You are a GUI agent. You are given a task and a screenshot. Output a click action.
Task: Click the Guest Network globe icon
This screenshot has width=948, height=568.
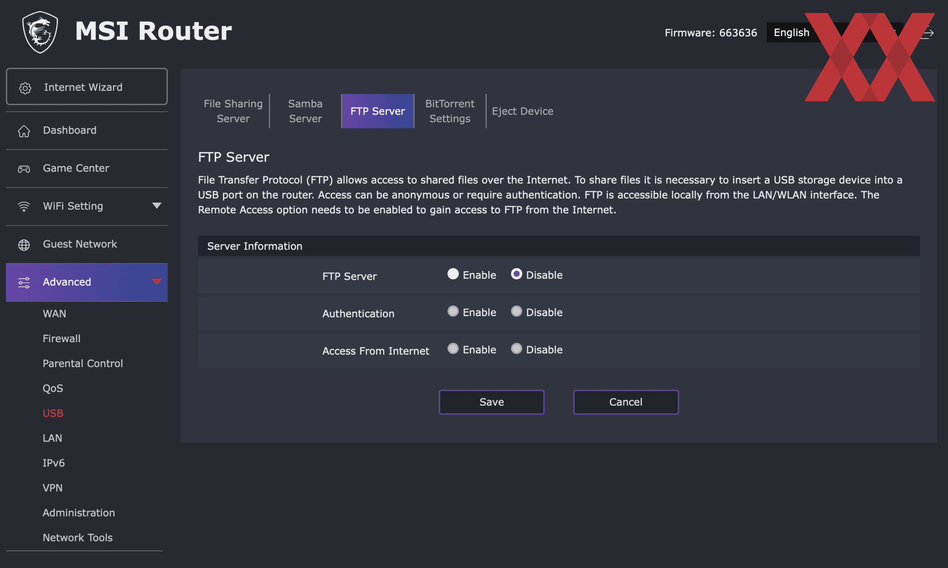(24, 244)
